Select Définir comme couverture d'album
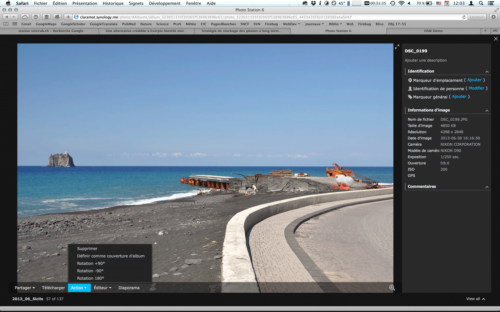This screenshot has height=312, width=500. tap(110, 256)
